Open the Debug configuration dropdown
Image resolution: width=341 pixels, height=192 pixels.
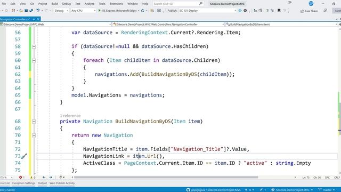pyautogui.click(x=61, y=11)
